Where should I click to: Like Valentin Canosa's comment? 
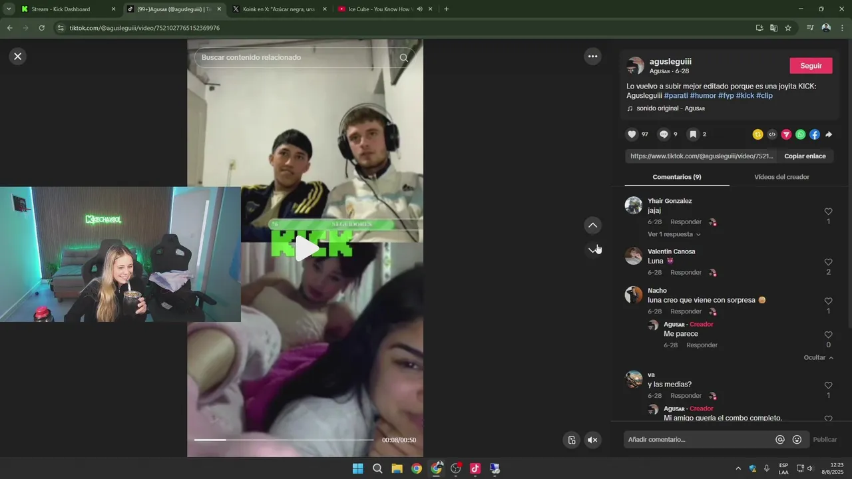point(828,262)
